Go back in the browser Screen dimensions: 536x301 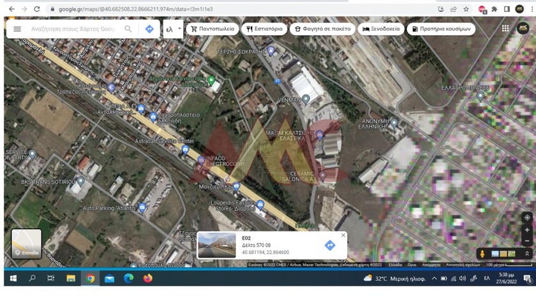(11, 9)
